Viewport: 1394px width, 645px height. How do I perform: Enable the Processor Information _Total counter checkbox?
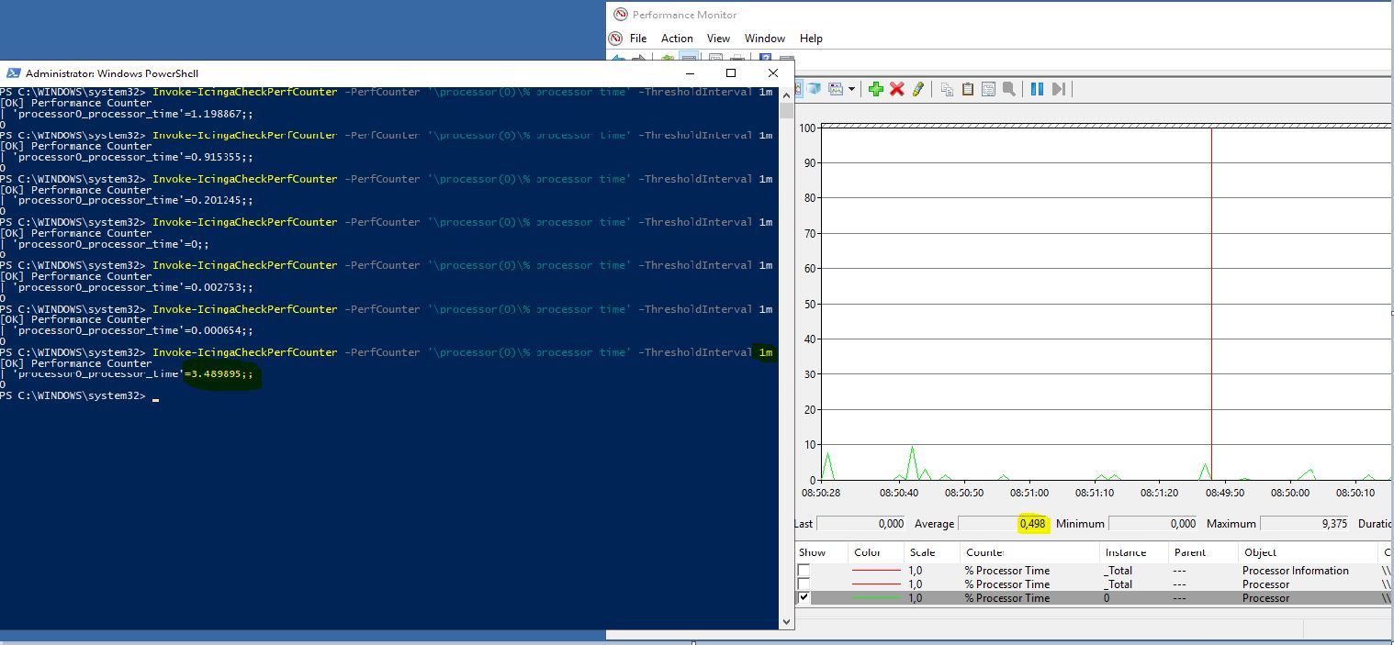(x=804, y=571)
